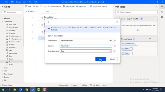The width and height of the screenshot is (165, 92).
Task: Open the Debug menu
Action: tap(18, 2)
